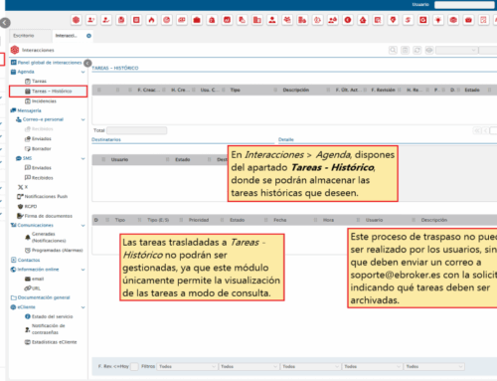This screenshot has width=497, height=381.
Task: Collapse the sidebar with the round arrow button
Action: click(87, 63)
